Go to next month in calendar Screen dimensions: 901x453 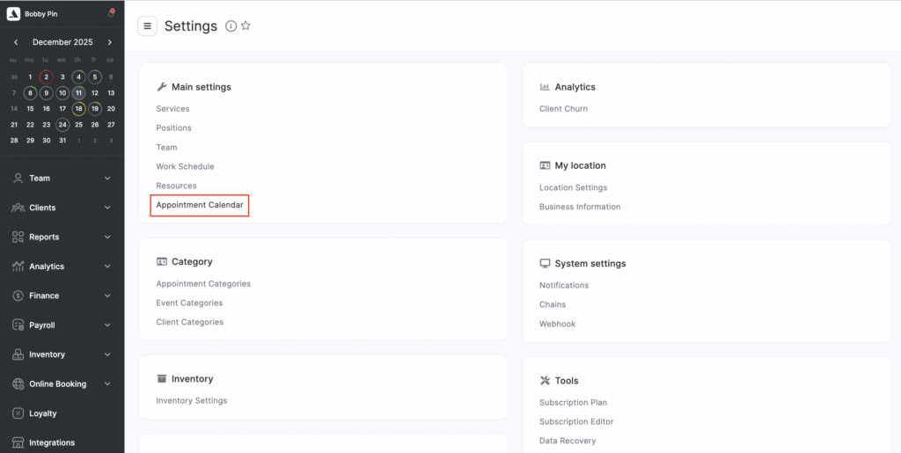pyautogui.click(x=110, y=42)
